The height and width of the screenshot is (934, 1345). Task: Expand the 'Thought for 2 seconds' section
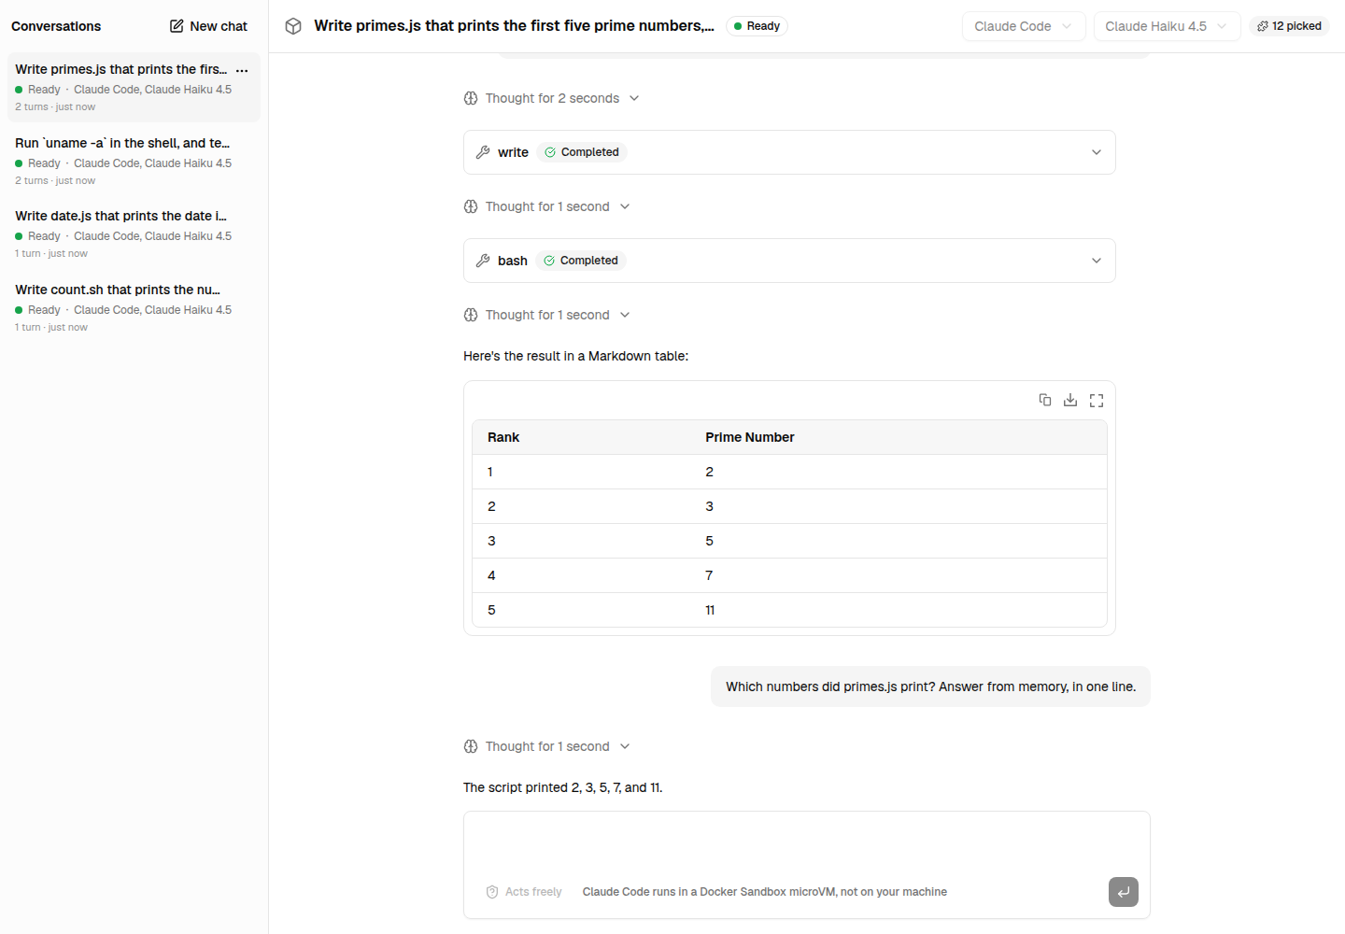[552, 98]
